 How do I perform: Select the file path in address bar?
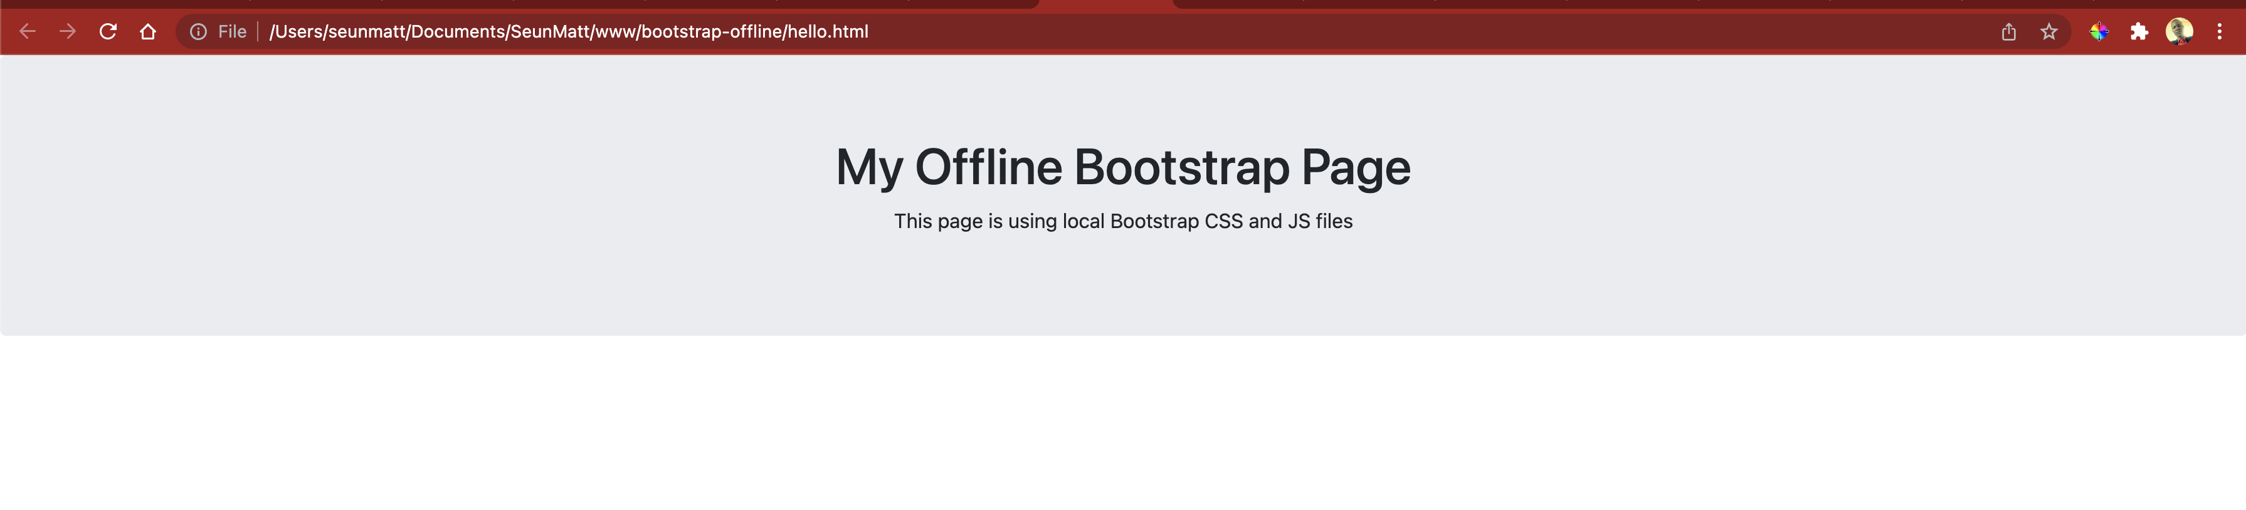tap(569, 31)
